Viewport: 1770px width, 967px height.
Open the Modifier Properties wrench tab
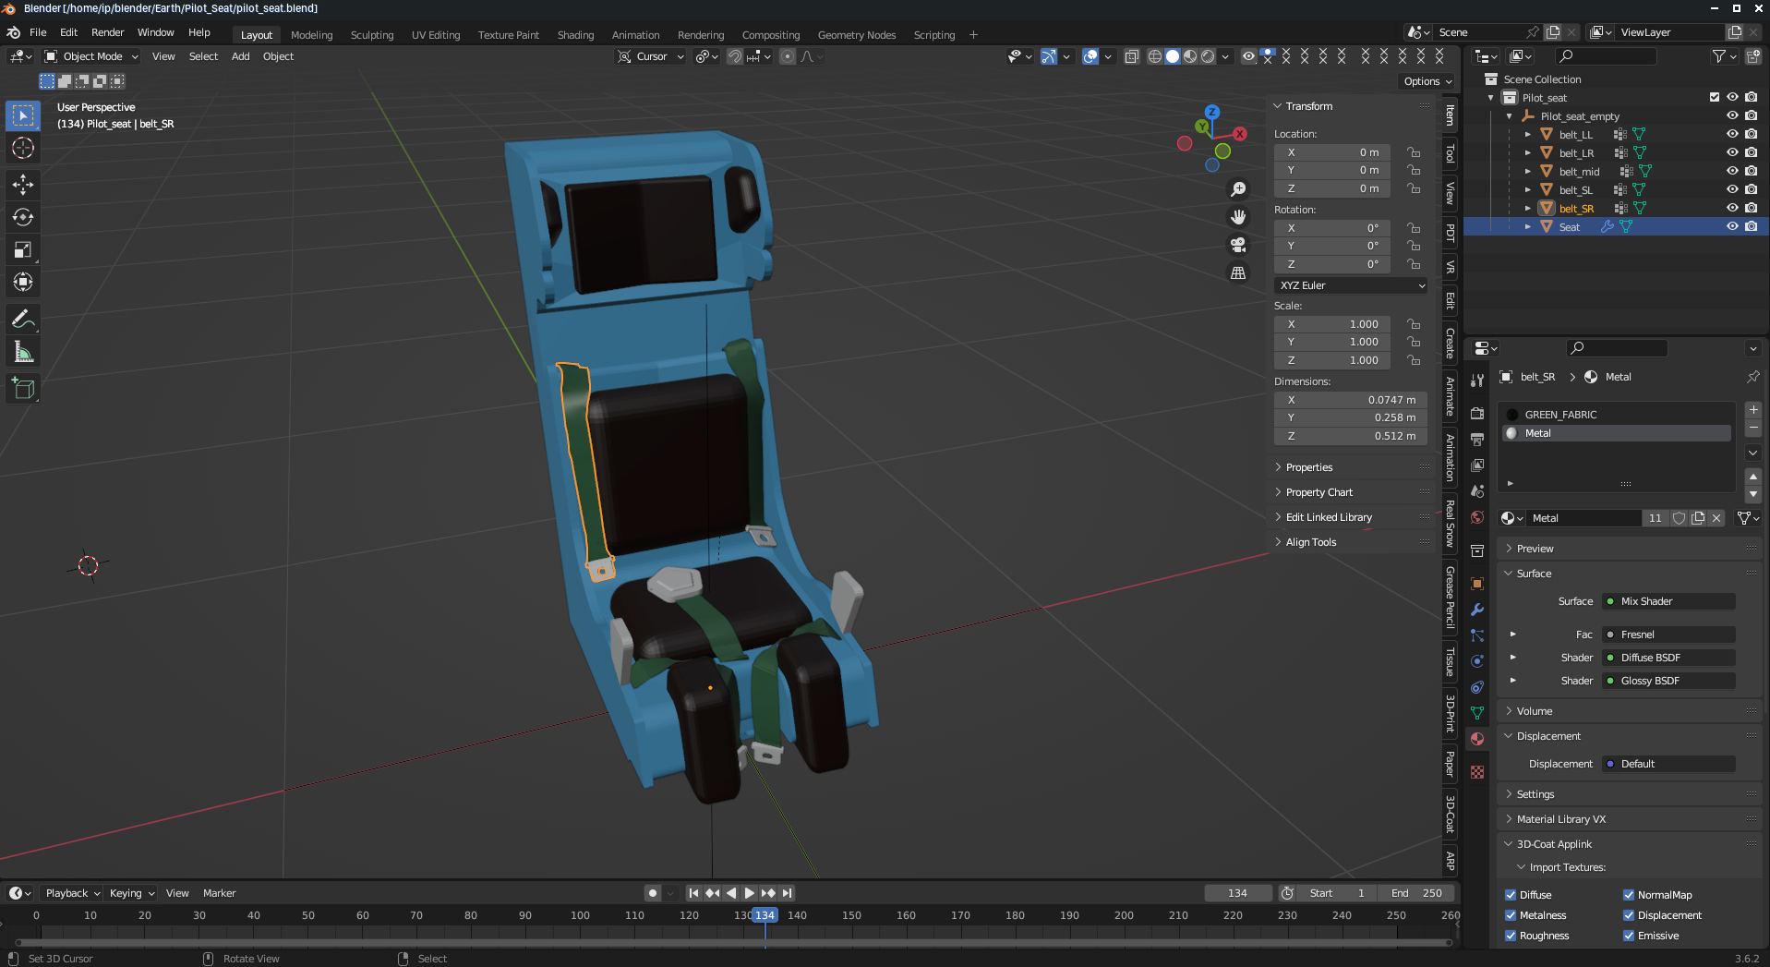[1475, 610]
